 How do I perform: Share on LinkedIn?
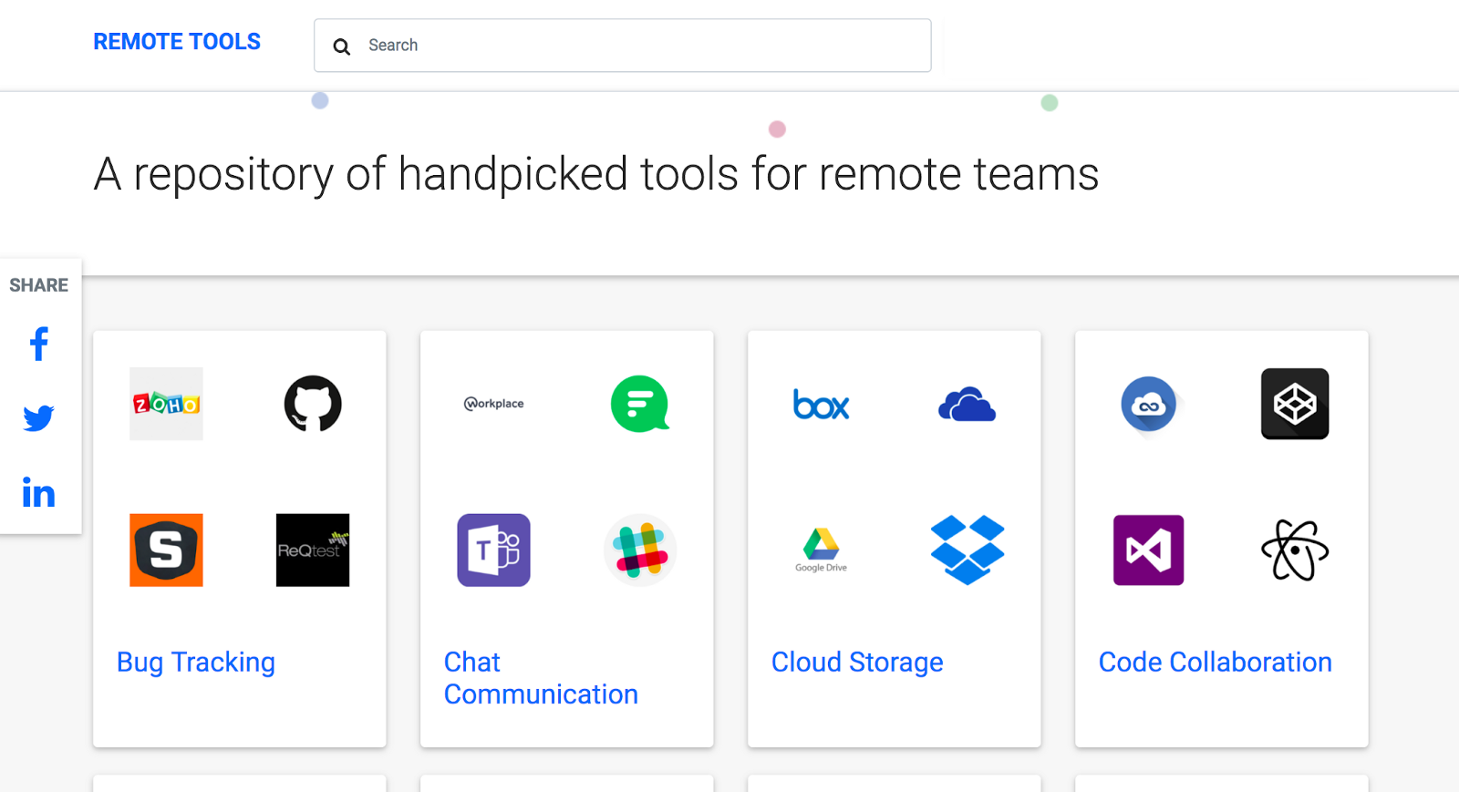(38, 492)
